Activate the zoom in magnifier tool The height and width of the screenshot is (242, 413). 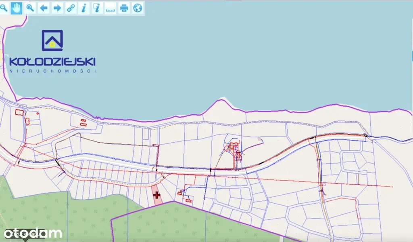coord(30,8)
